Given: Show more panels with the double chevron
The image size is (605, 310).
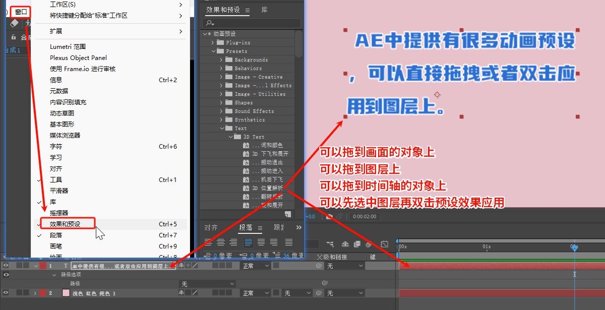Looking at the screenshot, I should coord(298,227).
